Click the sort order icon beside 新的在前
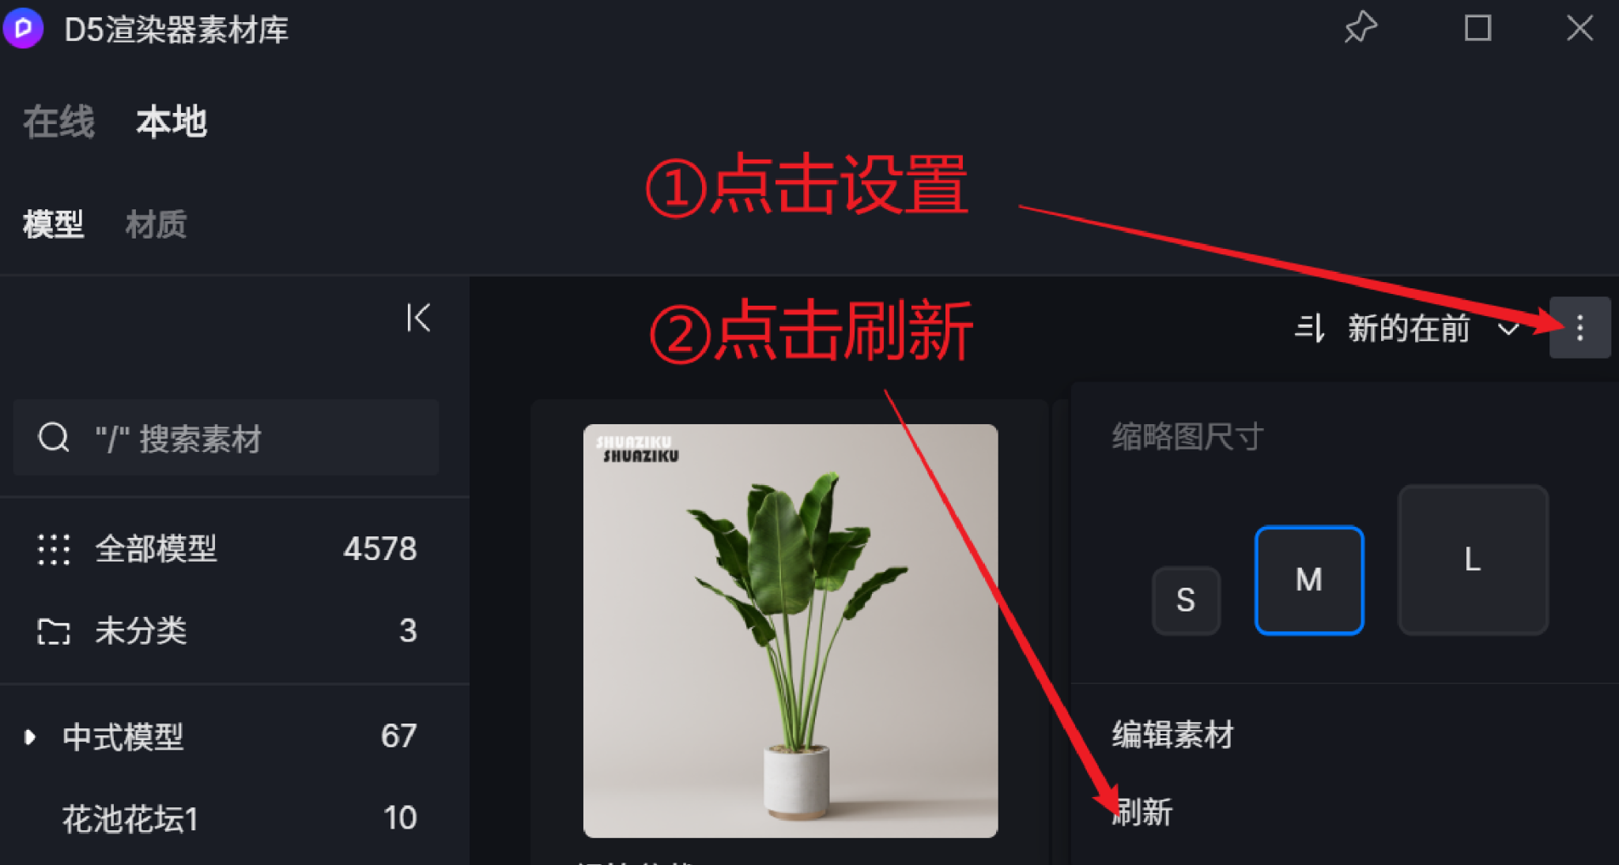This screenshot has height=865, width=1619. [x=1308, y=328]
